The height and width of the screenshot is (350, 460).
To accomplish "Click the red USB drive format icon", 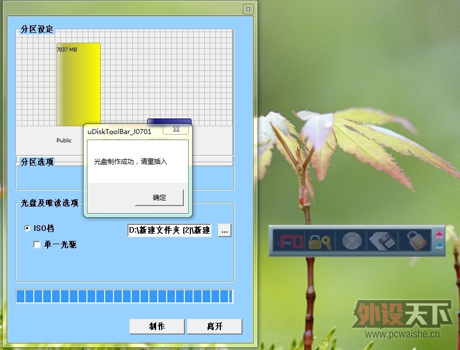I will 289,241.
